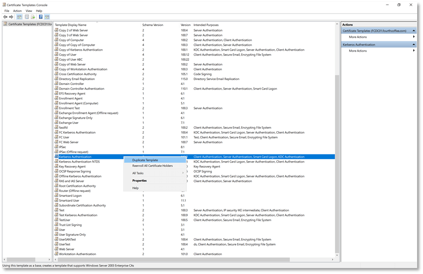Toggle the Show/Hide Action Pane icon
This screenshot has width=423, height=274.
47,17
